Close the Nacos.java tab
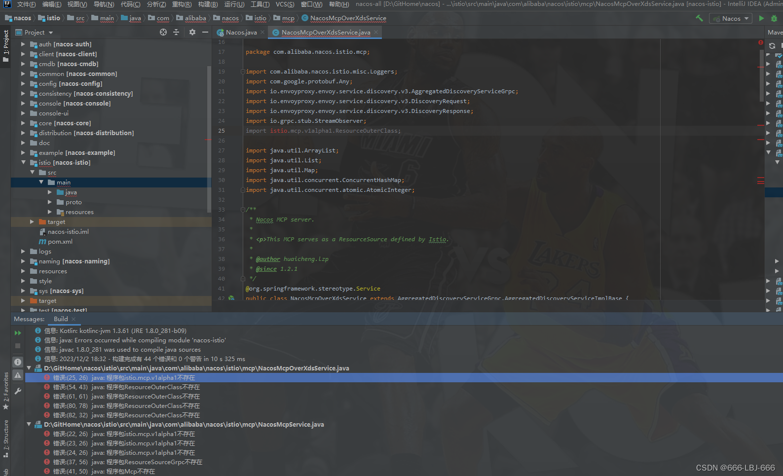783x476 pixels. (x=262, y=32)
